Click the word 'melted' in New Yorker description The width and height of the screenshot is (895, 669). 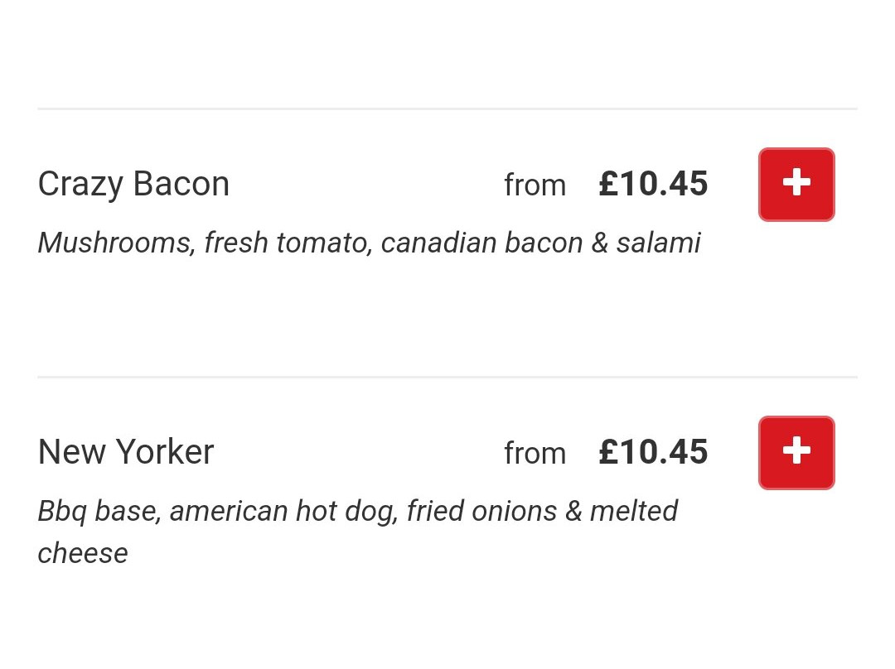coord(633,511)
